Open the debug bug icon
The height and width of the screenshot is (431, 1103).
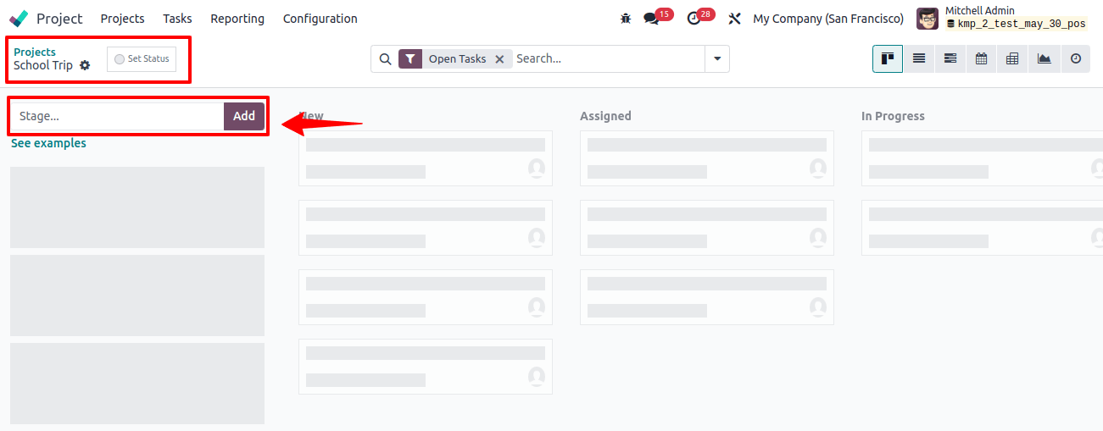click(626, 18)
